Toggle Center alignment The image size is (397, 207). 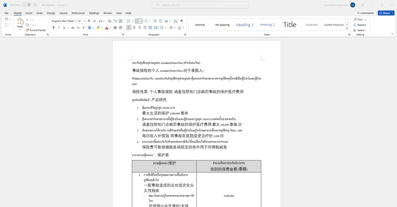click(x=134, y=28)
